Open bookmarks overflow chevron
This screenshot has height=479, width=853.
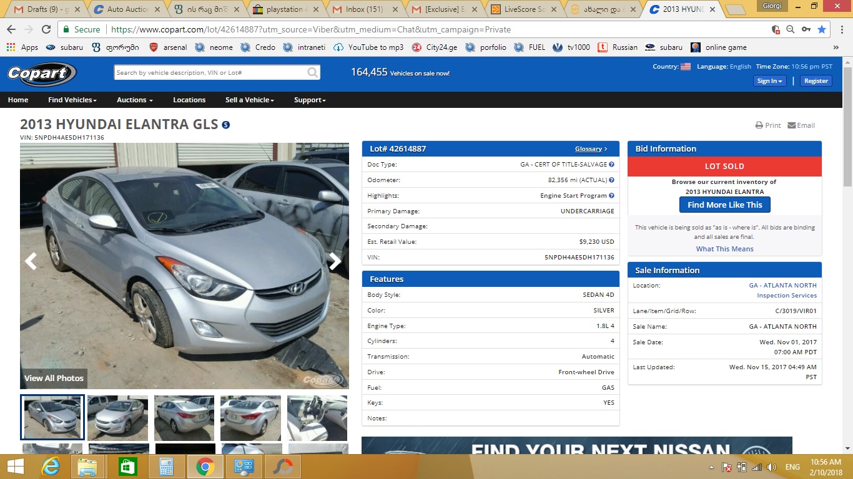(x=836, y=47)
